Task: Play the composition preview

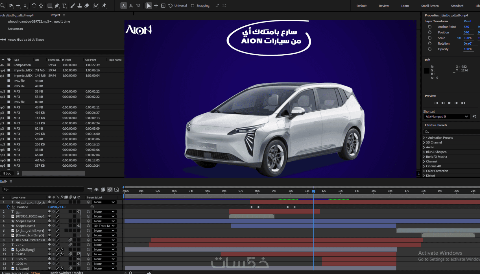Action: click(x=450, y=103)
